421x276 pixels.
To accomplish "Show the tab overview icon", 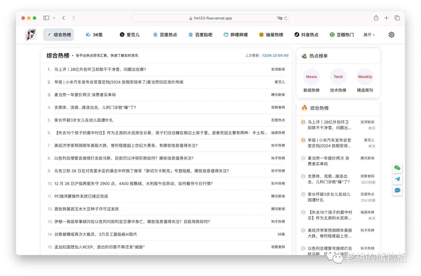I will [x=397, y=18].
